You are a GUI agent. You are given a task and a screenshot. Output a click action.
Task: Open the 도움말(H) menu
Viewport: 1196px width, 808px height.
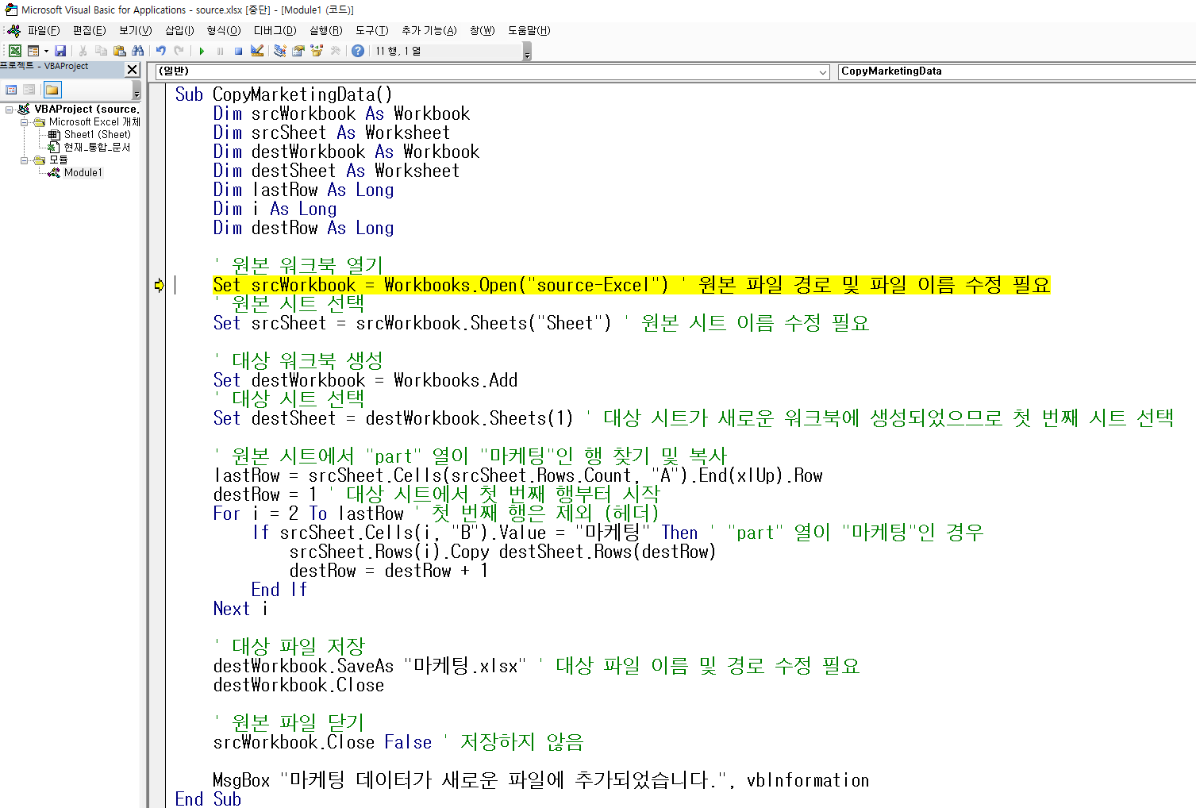529,30
